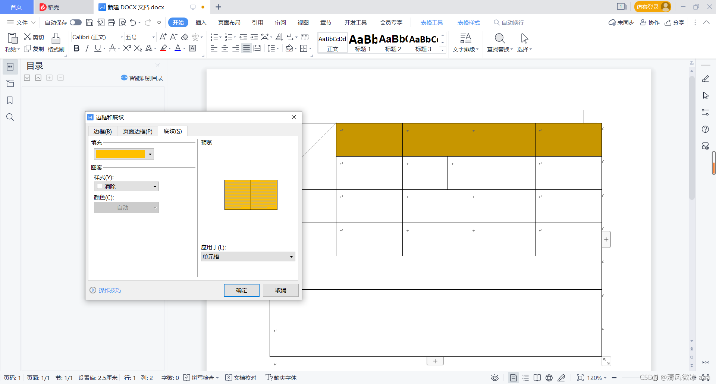Image resolution: width=716 pixels, height=384 pixels.
Task: Align text left in paragraph group
Action: (x=214, y=48)
